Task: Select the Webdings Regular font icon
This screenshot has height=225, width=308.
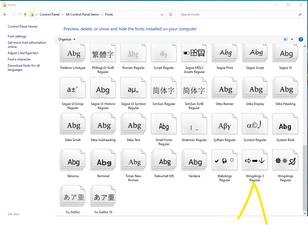Action: (x=224, y=160)
